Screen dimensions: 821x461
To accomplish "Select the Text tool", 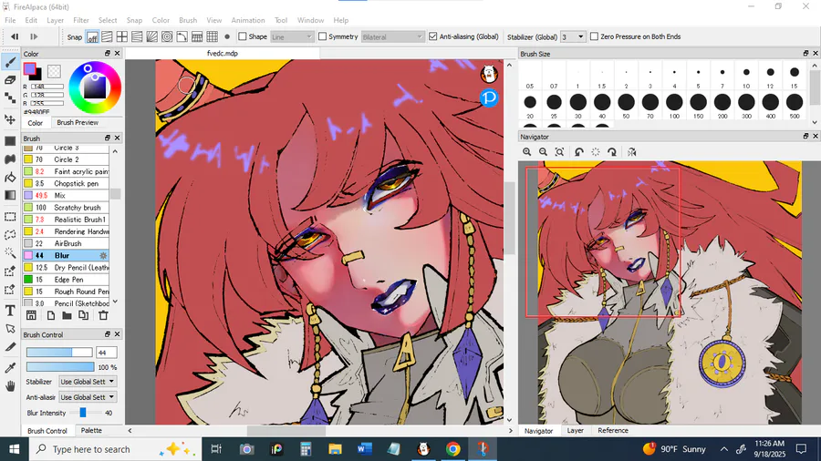I will 10,311.
